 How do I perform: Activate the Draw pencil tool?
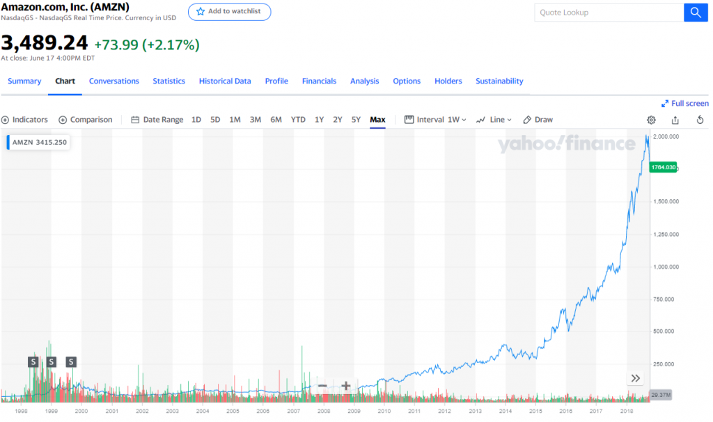coord(538,120)
